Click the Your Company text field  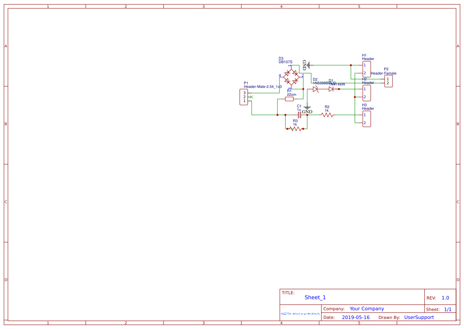click(x=367, y=309)
